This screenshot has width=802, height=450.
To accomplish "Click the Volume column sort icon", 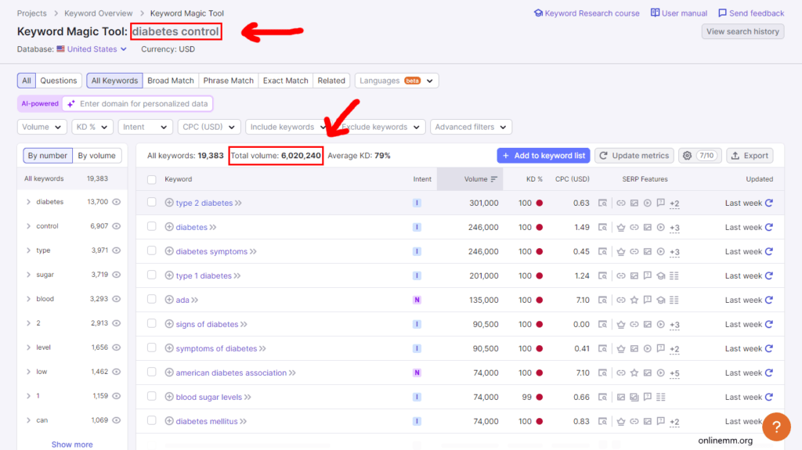I will [494, 179].
